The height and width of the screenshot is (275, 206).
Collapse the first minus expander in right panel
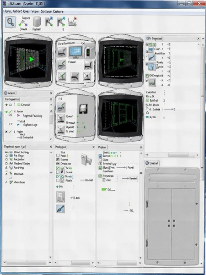click(x=147, y=45)
